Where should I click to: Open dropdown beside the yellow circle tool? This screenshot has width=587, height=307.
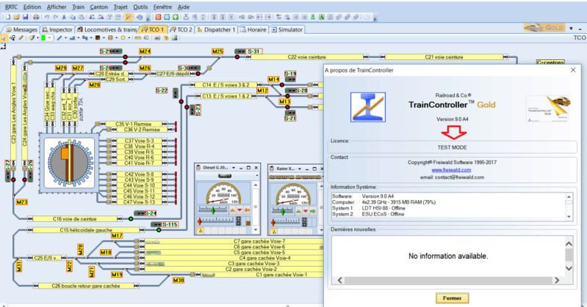click(x=129, y=37)
